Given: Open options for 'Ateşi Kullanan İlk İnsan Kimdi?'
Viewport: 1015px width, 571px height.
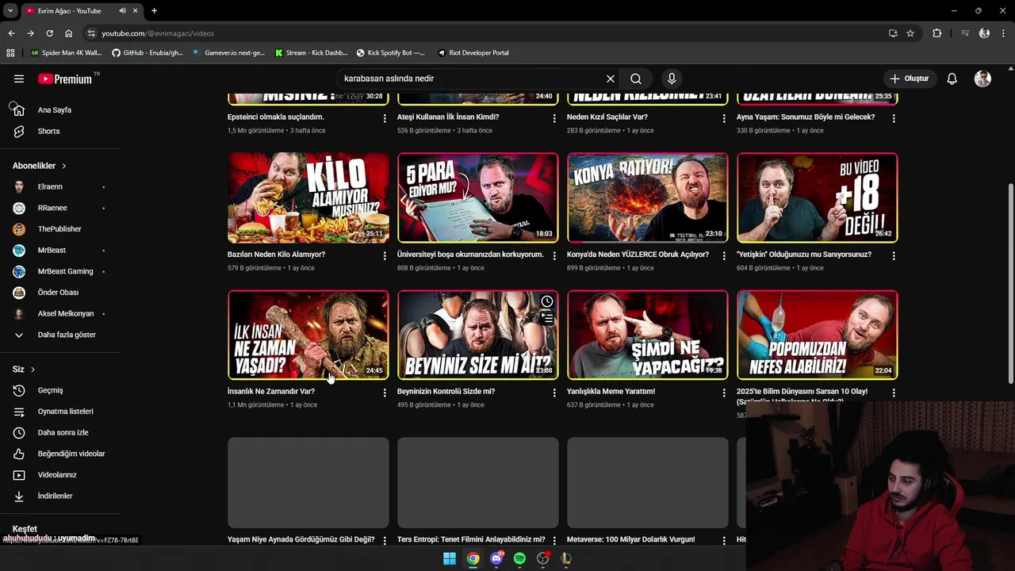Looking at the screenshot, I should point(554,118).
